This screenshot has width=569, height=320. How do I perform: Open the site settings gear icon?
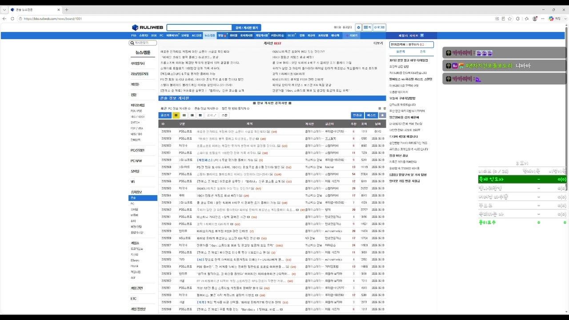coord(358,28)
